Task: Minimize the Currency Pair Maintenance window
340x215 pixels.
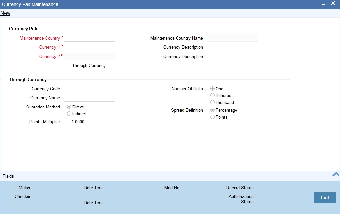Action: (323, 4)
